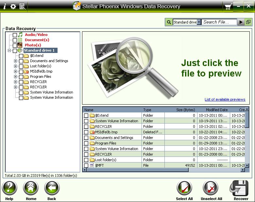Go Back with the arrow button
This screenshot has width=255, height=202.
pyautogui.click(x=52, y=188)
